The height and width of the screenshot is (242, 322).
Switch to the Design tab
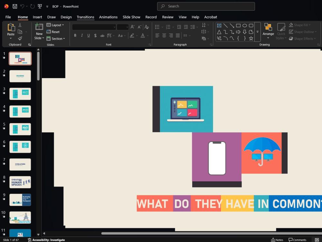(x=66, y=17)
